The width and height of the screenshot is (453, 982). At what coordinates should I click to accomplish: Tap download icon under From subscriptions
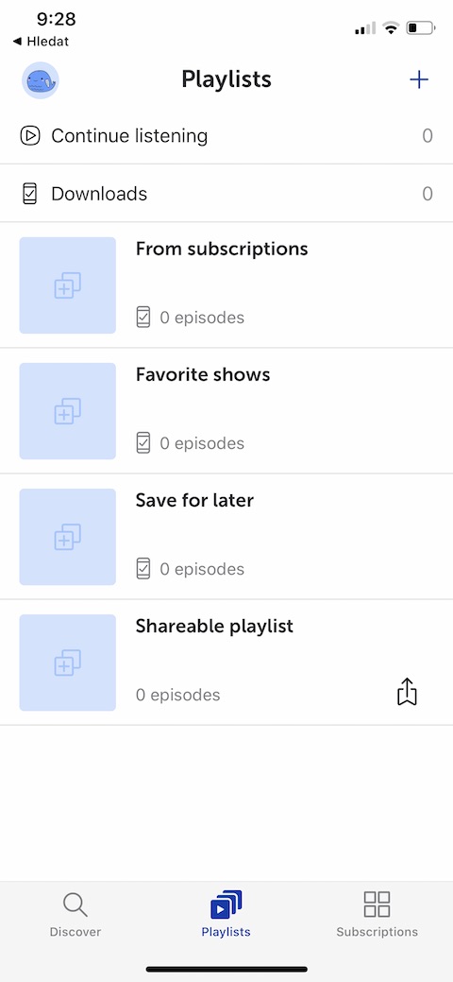[x=143, y=317]
